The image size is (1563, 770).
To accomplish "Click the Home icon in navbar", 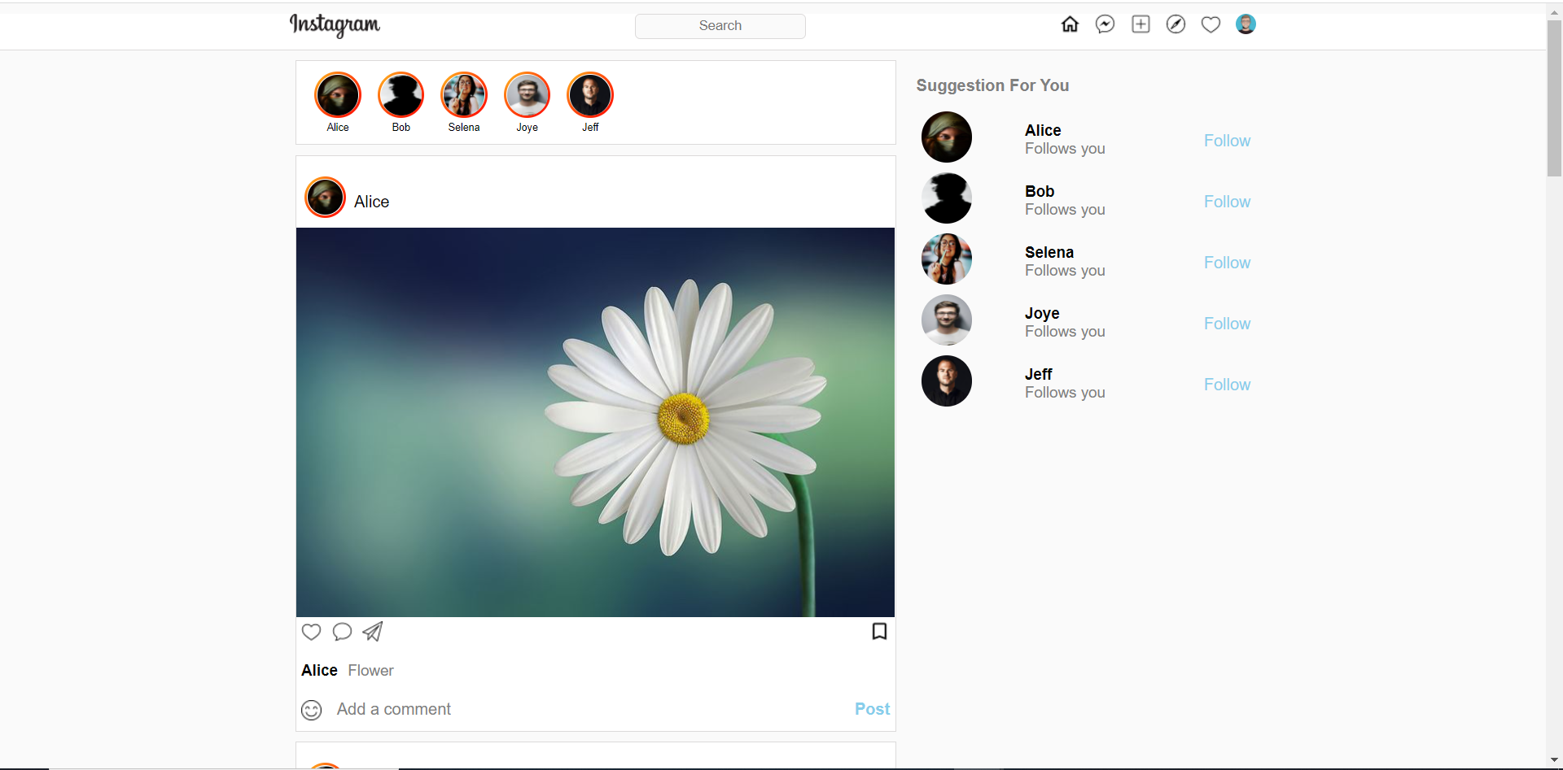I will [x=1070, y=24].
